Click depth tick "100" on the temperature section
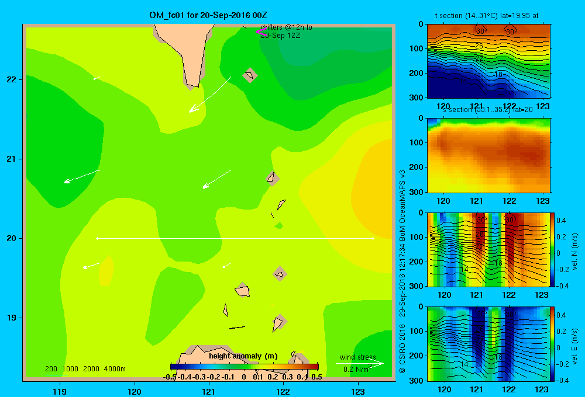The width and height of the screenshot is (585, 397). (x=418, y=48)
